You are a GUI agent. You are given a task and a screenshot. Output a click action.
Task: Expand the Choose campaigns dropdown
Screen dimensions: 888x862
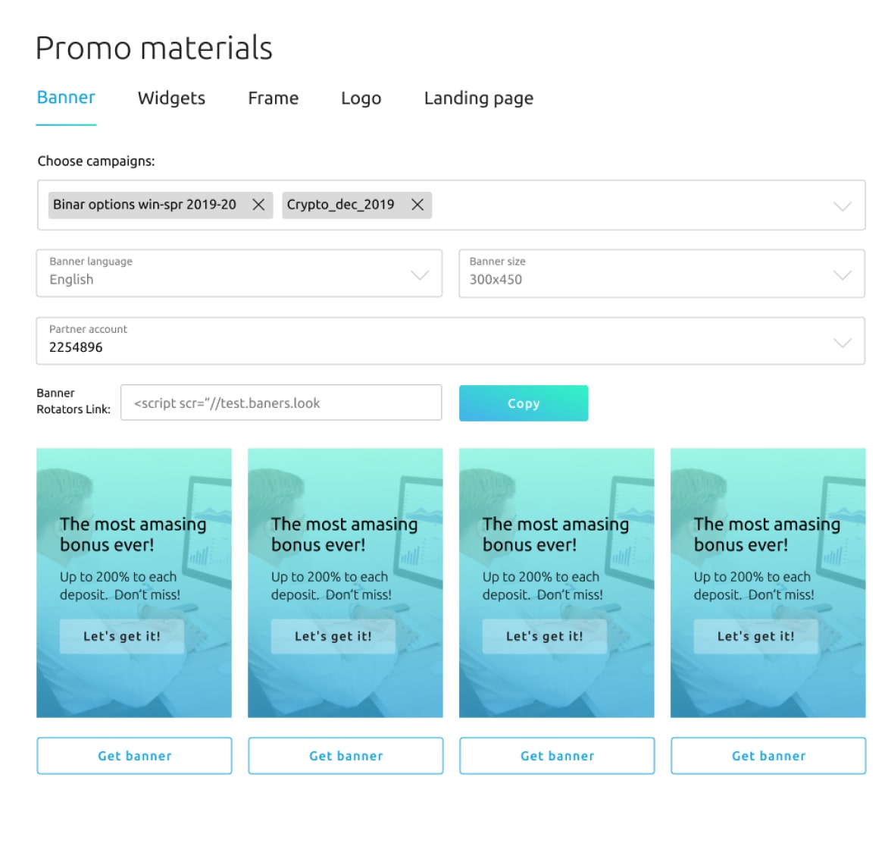842,206
